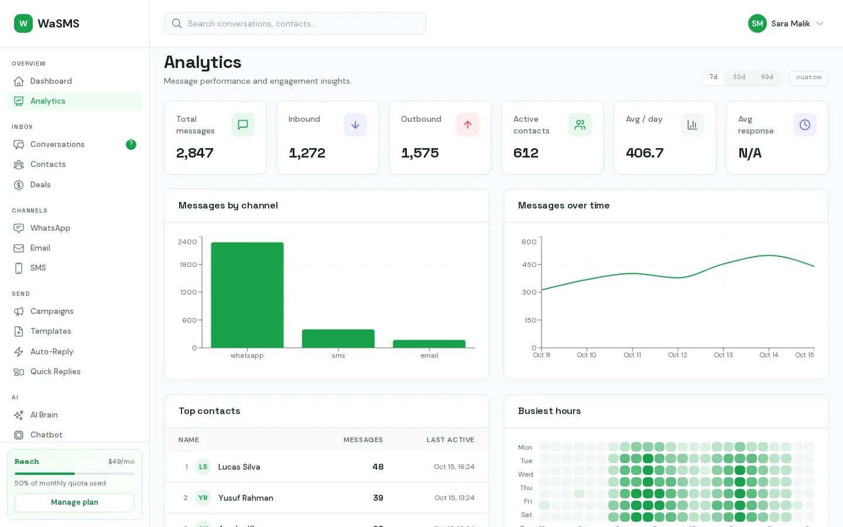
Task: Click the Sara Malik SM avatar
Action: [758, 23]
